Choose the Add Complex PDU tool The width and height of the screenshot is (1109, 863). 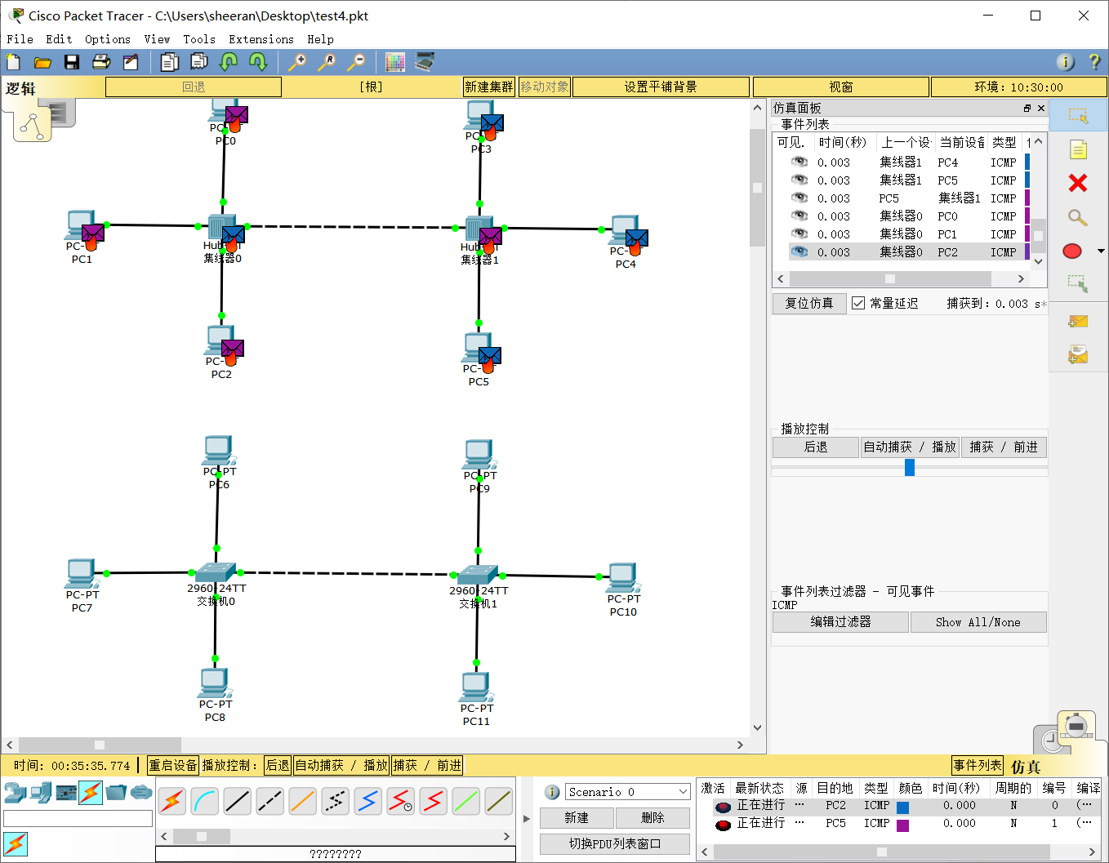click(1078, 354)
